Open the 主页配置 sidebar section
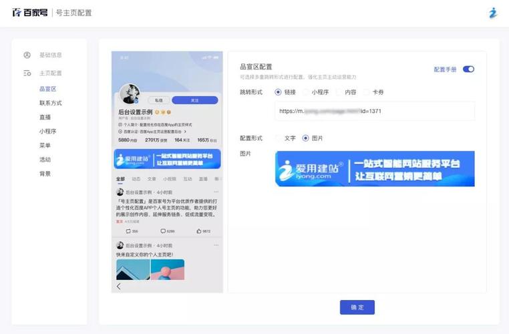 [50, 73]
